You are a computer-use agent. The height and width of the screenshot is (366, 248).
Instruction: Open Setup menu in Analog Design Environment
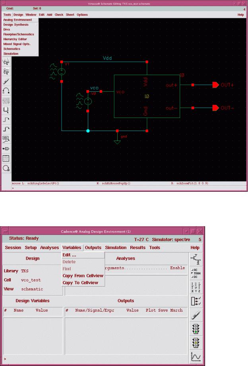[31, 247]
